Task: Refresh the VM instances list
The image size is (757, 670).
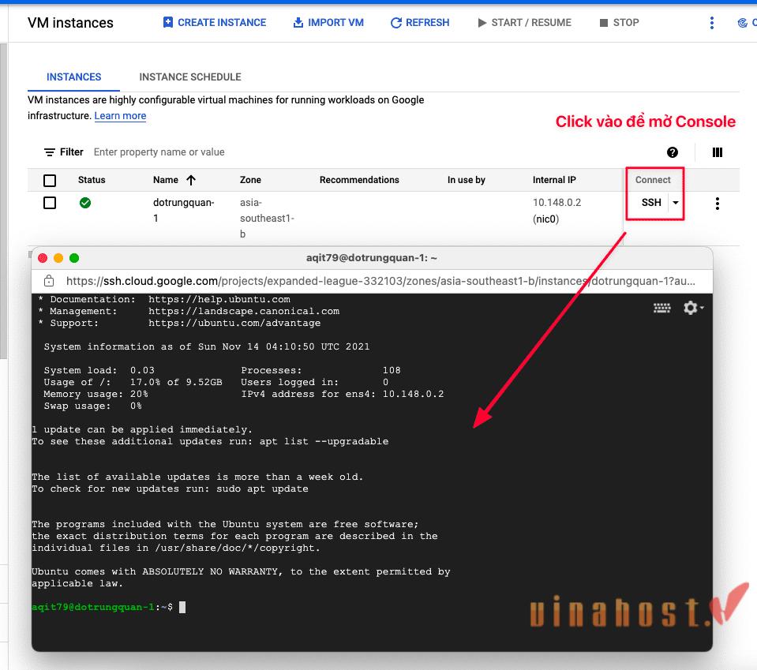Action: point(419,22)
